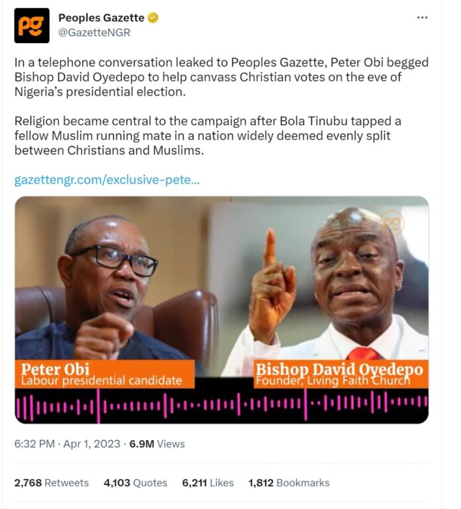Screen dimensions: 461x509
Task: Click the tweet text about Bola Tinubu
Action: click(207, 136)
